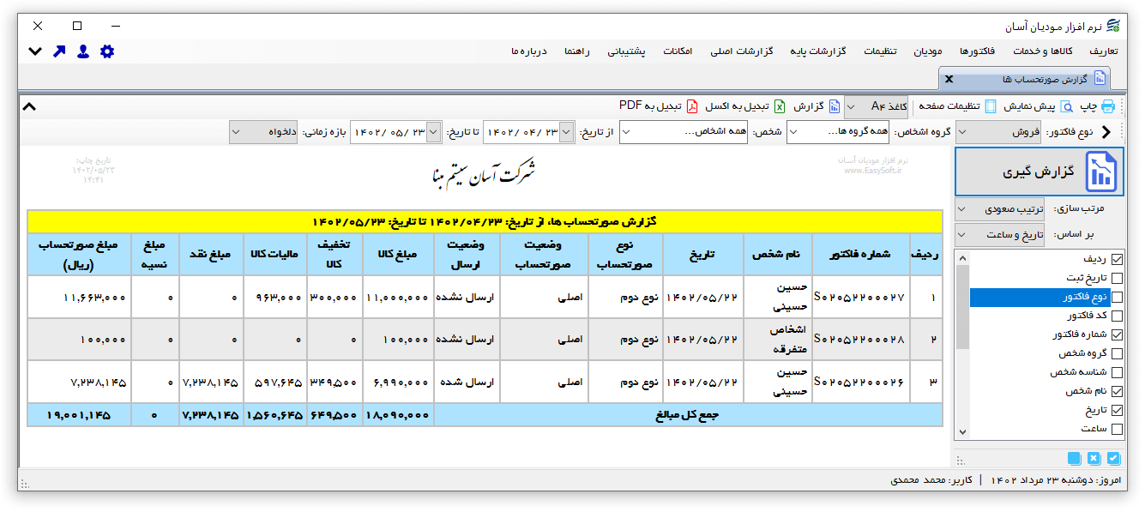The height and width of the screenshot is (512, 1145).
Task: Click the Excel icon for تبدیل به اکسل
Action: coord(780,106)
